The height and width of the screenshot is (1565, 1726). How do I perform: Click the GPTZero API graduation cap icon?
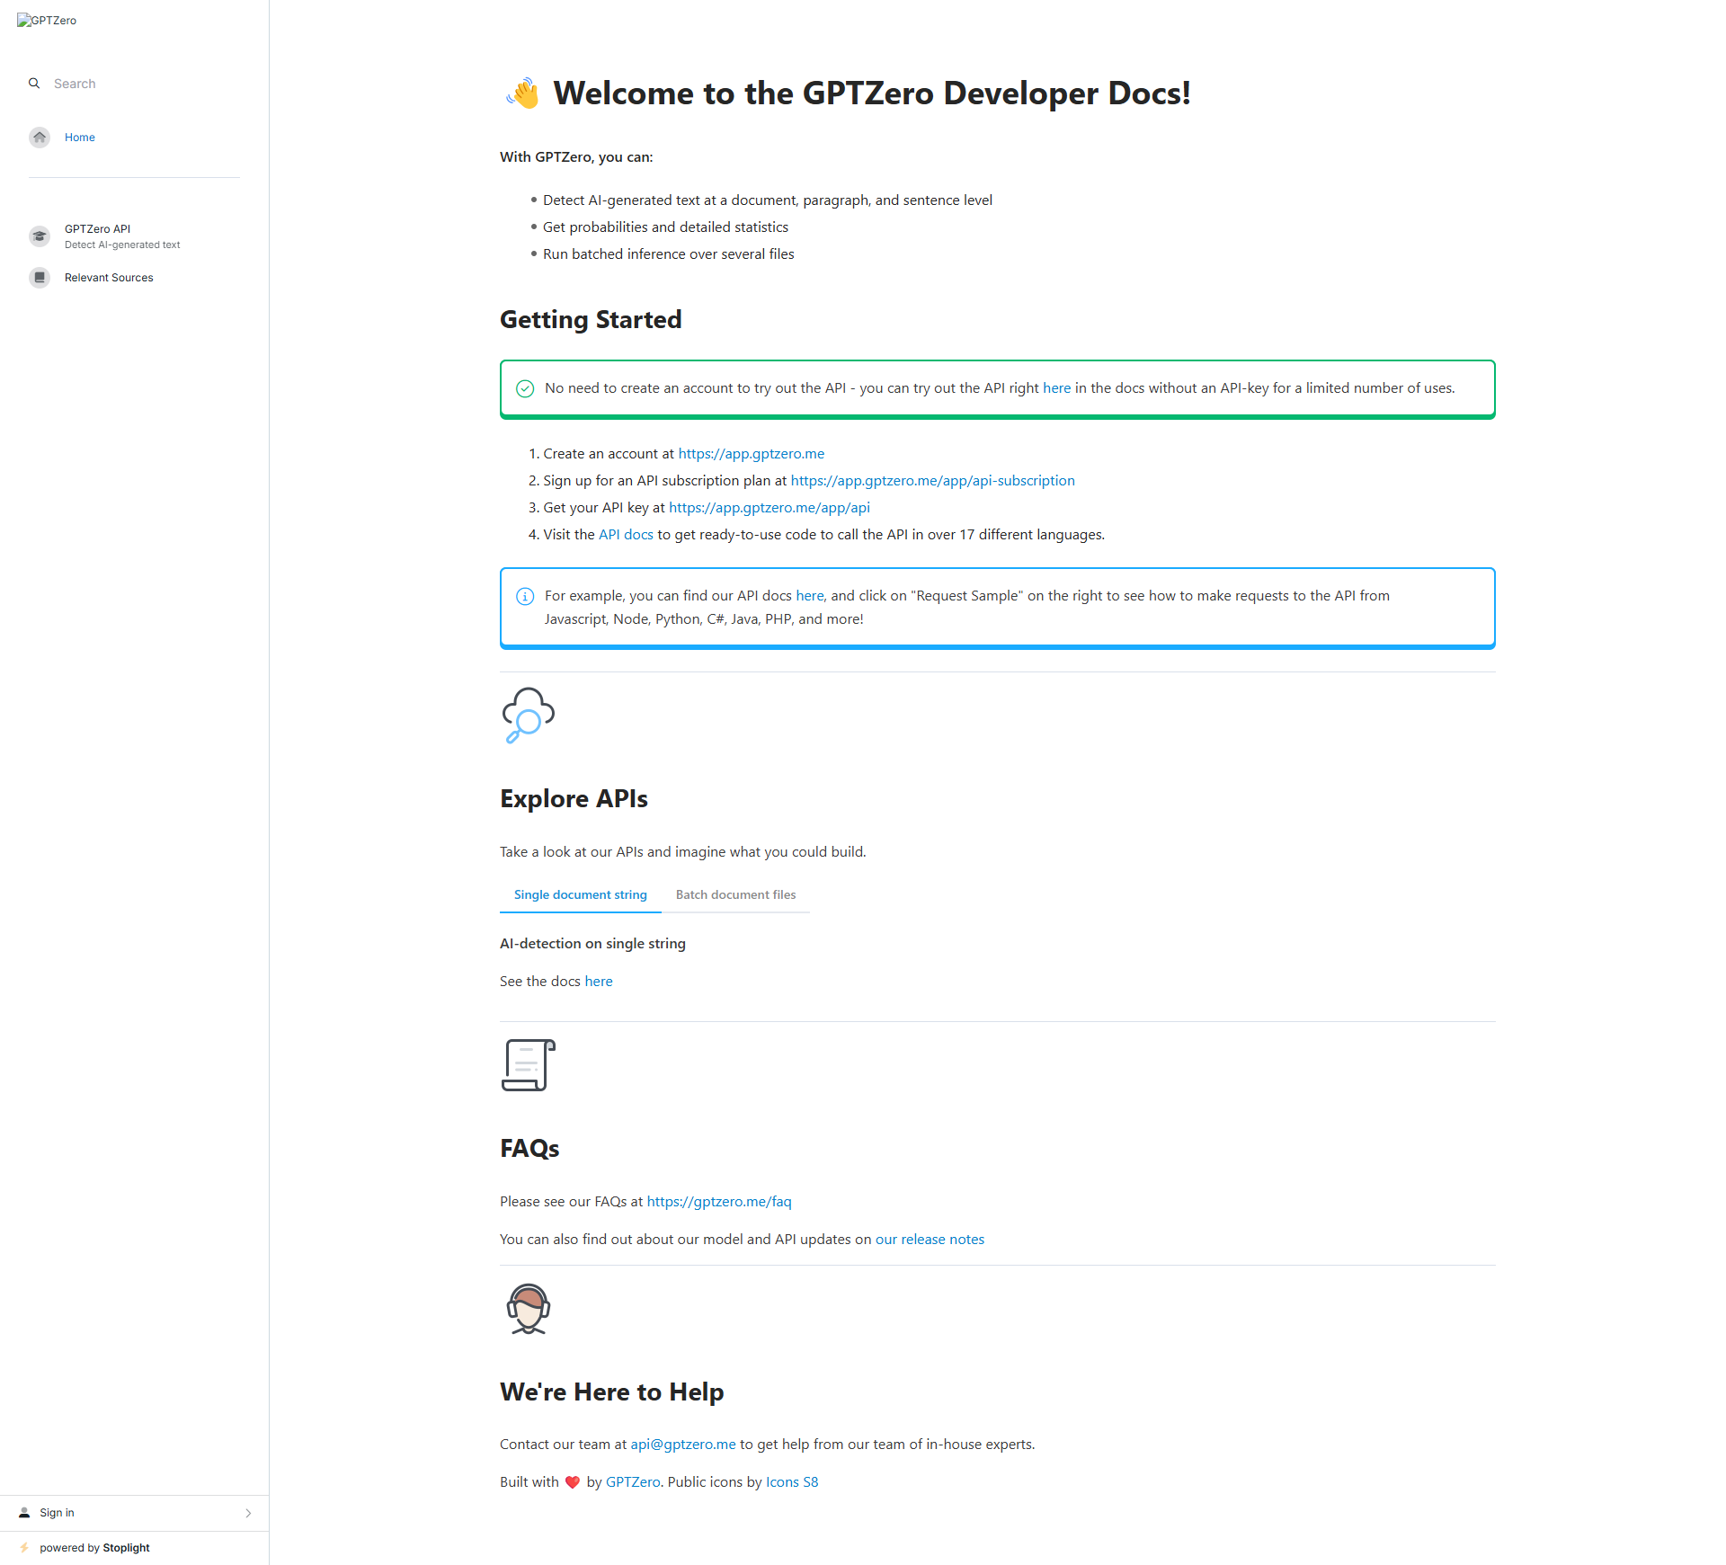click(40, 236)
